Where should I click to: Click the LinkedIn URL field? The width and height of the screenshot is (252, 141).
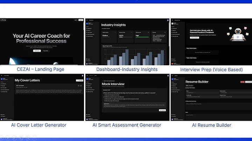click(x=202, y=97)
